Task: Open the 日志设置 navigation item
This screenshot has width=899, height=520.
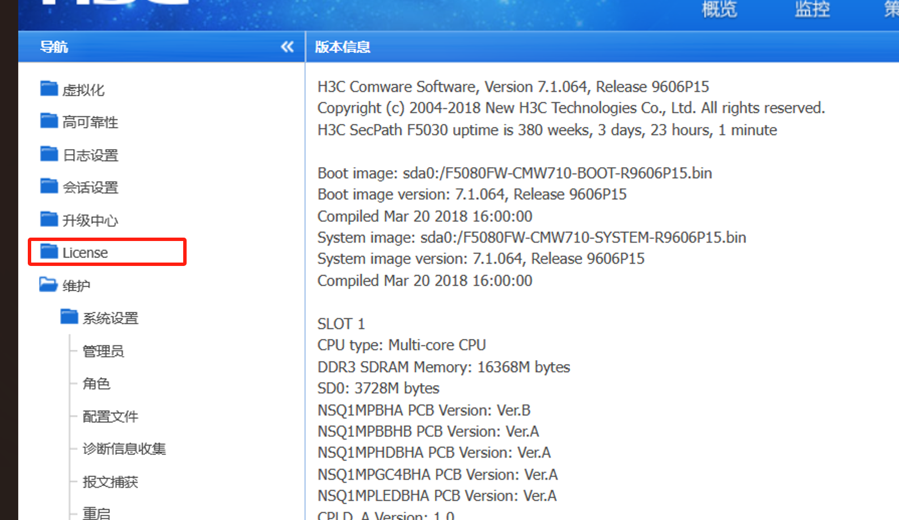Action: [90, 155]
